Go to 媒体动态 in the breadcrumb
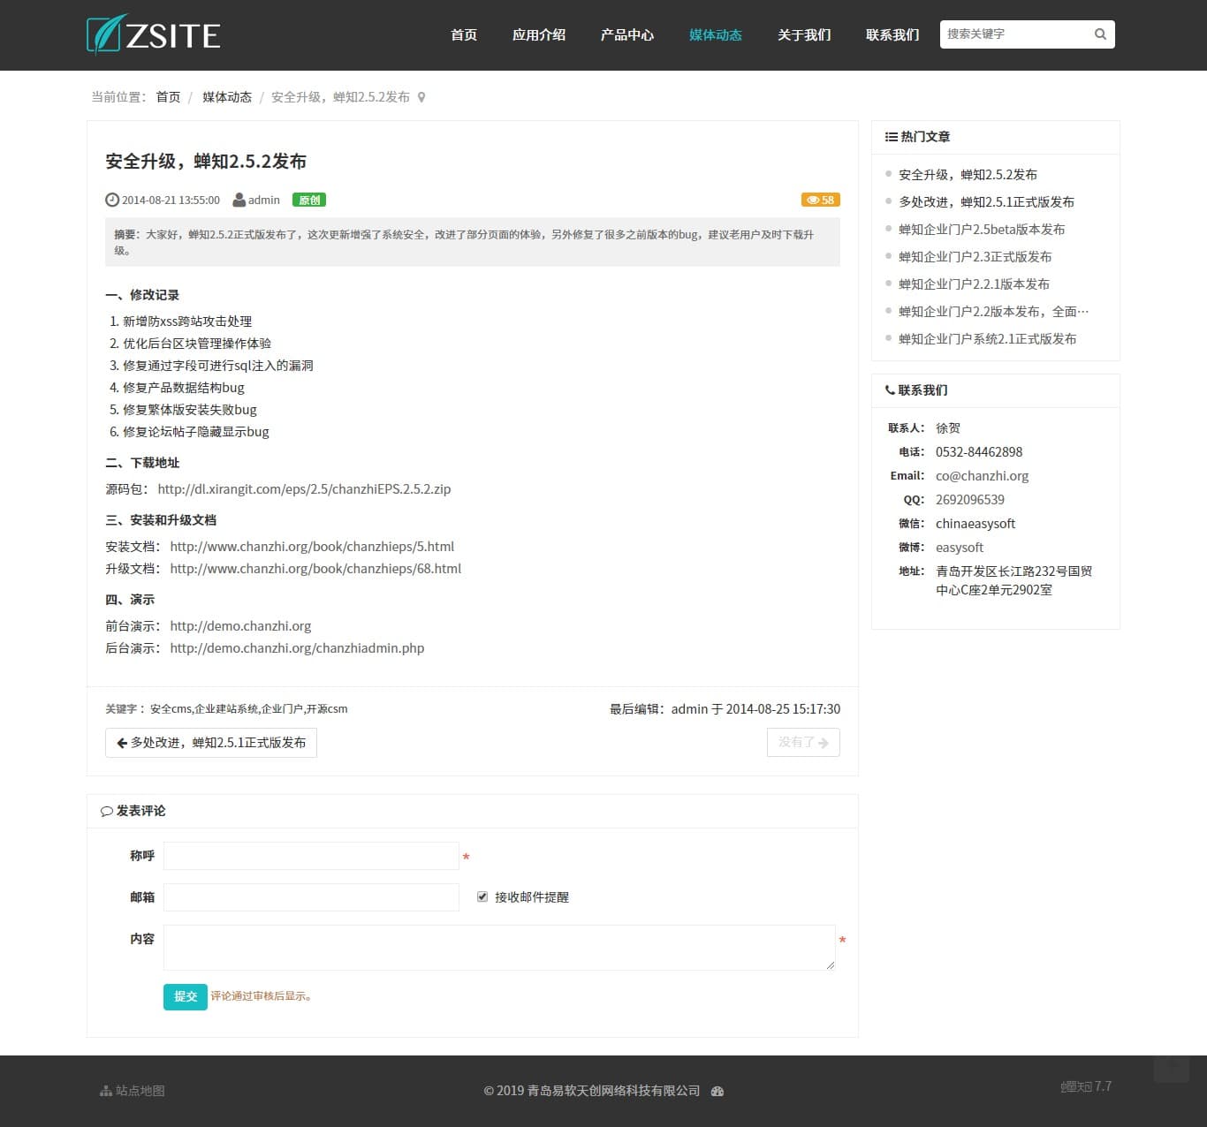 click(227, 97)
